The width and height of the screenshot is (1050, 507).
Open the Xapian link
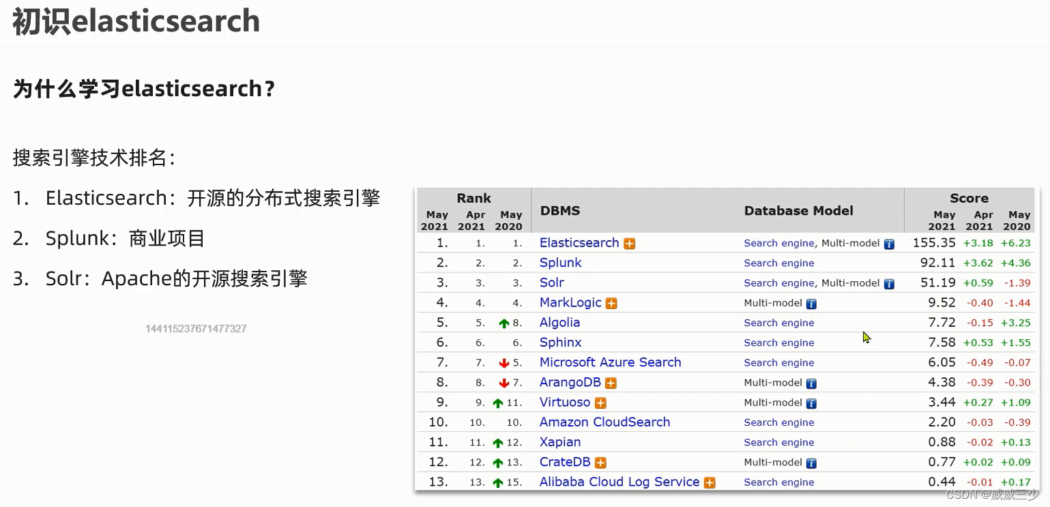tap(560, 442)
